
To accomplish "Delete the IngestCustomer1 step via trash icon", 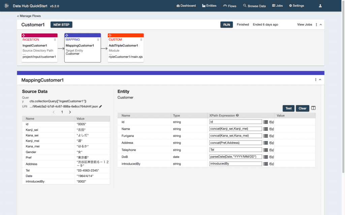I will pos(55,40).
